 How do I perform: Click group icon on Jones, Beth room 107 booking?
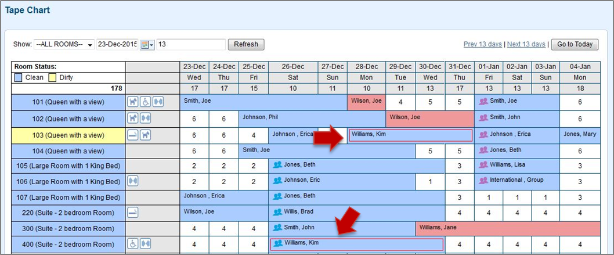[277, 196]
